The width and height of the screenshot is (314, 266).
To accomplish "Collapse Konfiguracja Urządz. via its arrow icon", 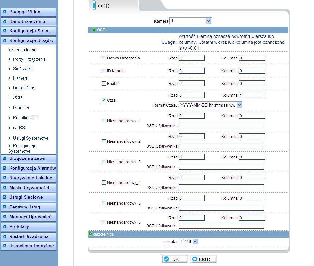I will (x=4, y=40).
